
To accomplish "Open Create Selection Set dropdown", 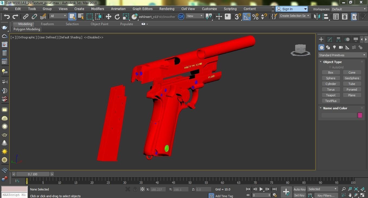I will (x=294, y=16).
